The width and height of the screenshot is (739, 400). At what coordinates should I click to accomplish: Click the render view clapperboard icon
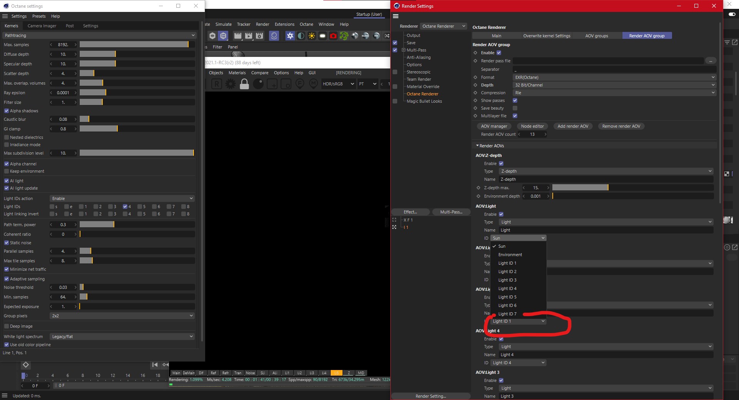(x=238, y=36)
